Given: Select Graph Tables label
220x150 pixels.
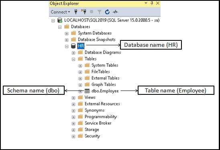Looking at the screenshot, I should pos(104,84).
